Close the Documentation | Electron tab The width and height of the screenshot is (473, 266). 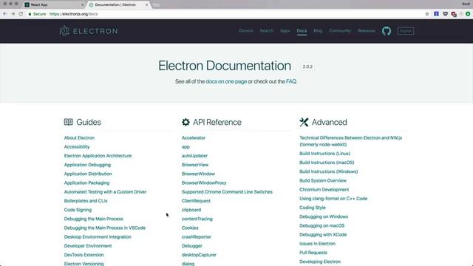pyautogui.click(x=146, y=5)
